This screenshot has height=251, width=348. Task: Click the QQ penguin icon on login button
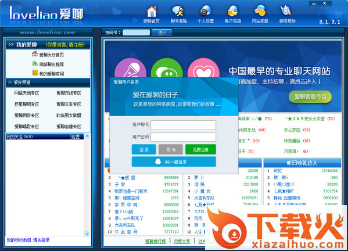pyautogui.click(x=158, y=162)
